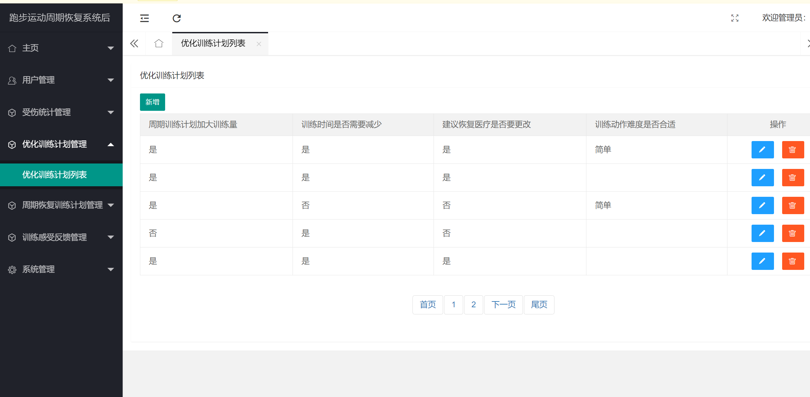Click the user icon next to 用户管理
The height and width of the screenshot is (397, 810).
tap(12, 80)
